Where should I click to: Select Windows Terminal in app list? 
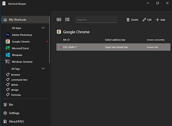click(x=22, y=62)
